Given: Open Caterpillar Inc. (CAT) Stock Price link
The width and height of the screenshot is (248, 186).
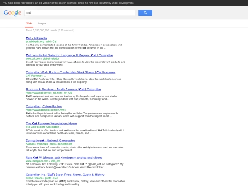Looking at the screenshot, I should pos(65,175).
